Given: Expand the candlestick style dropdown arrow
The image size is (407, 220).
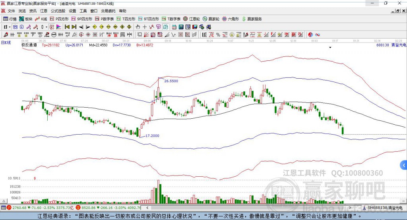Looking at the screenshot, I should 47,27.
